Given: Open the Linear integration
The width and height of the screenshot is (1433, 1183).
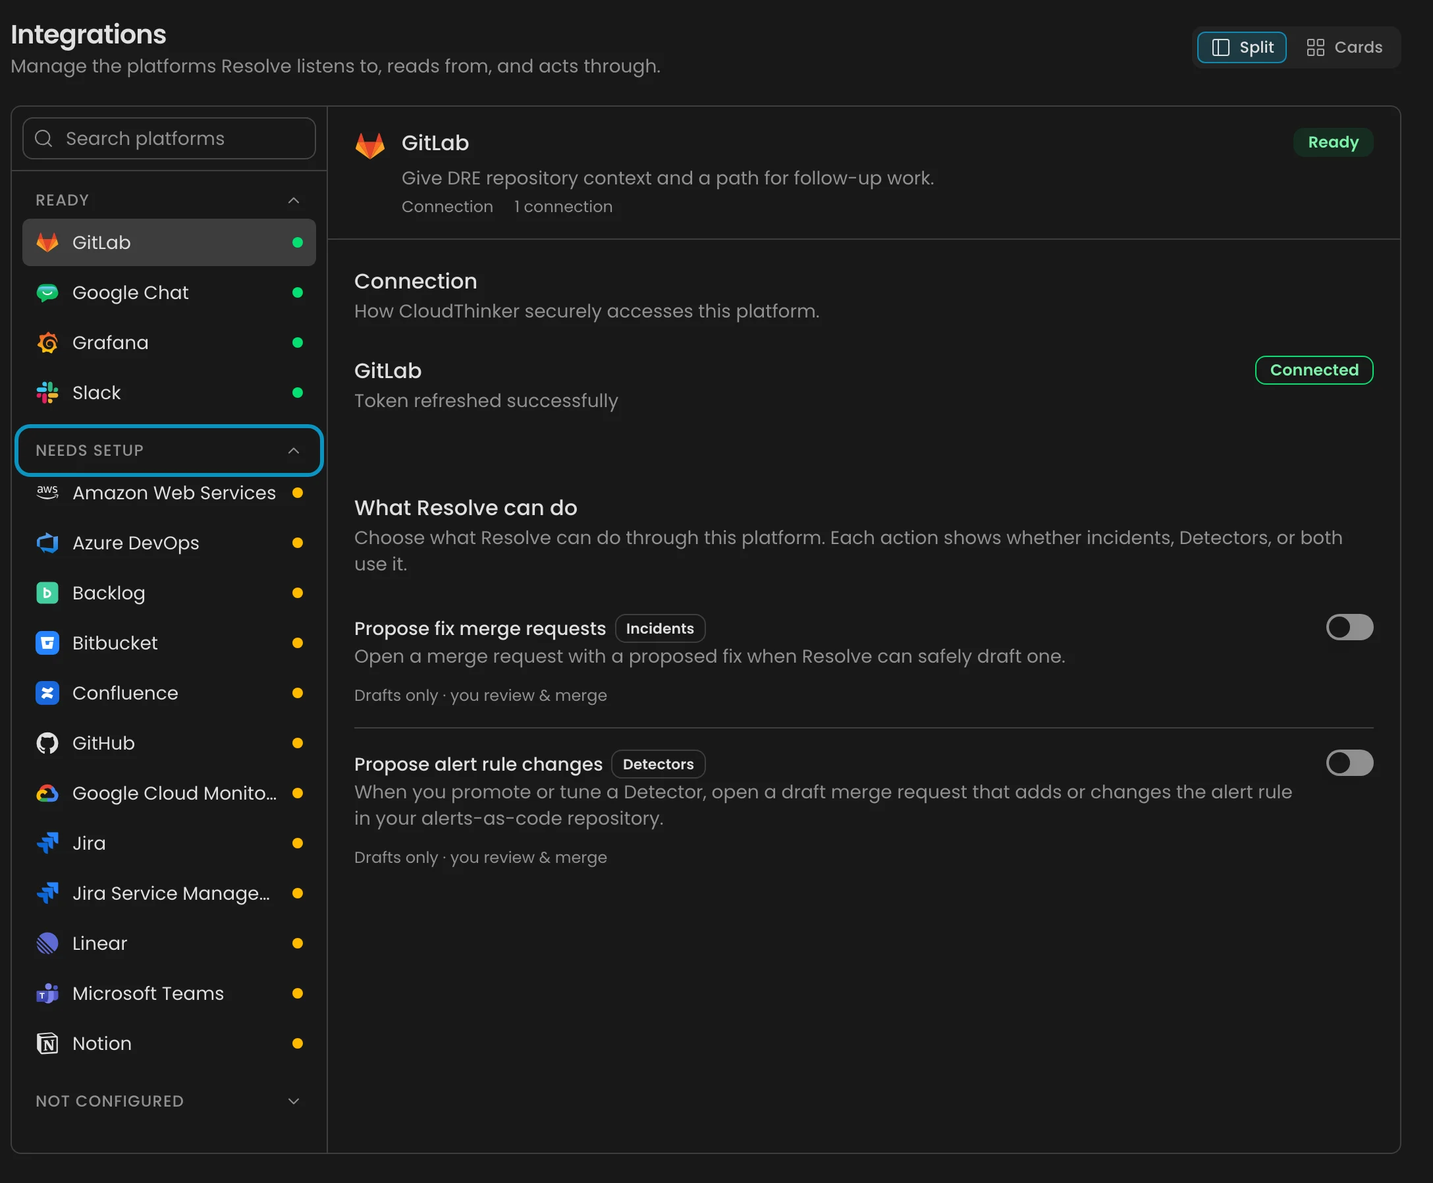Looking at the screenshot, I should tap(169, 944).
